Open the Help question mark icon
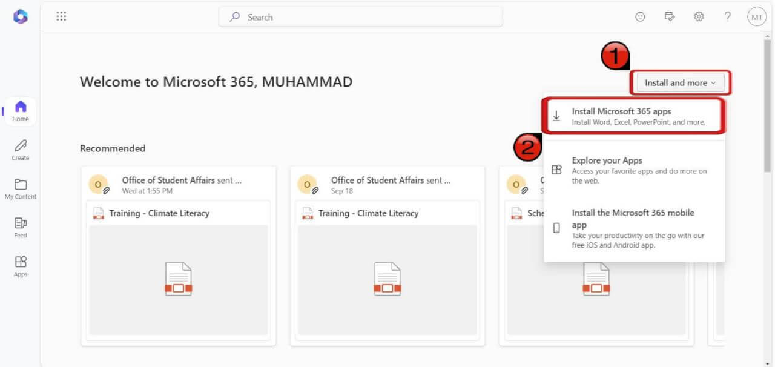 tap(728, 17)
